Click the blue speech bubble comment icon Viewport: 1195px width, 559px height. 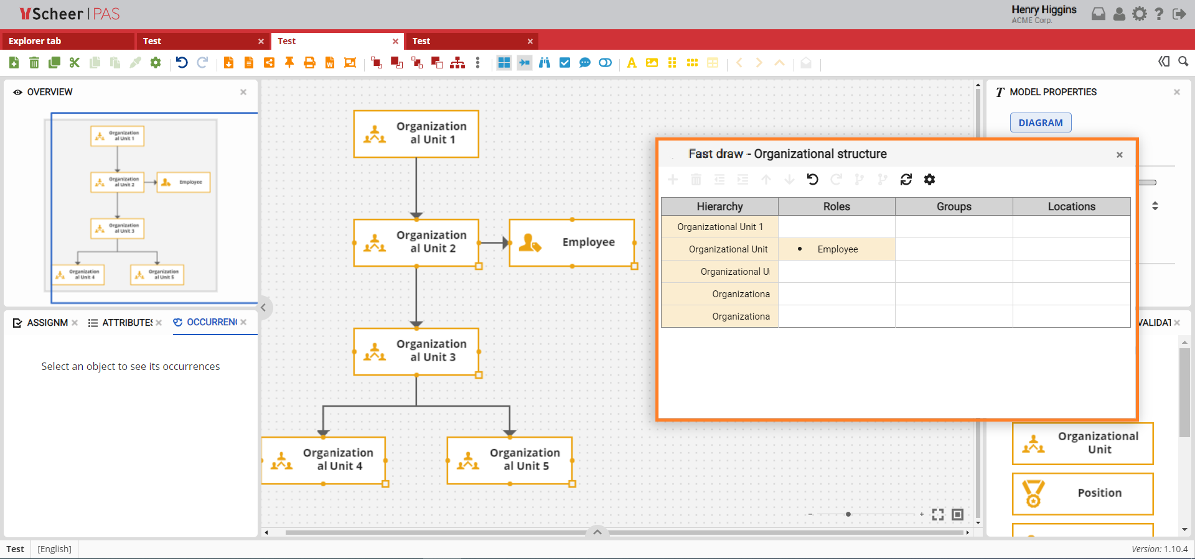pos(585,63)
